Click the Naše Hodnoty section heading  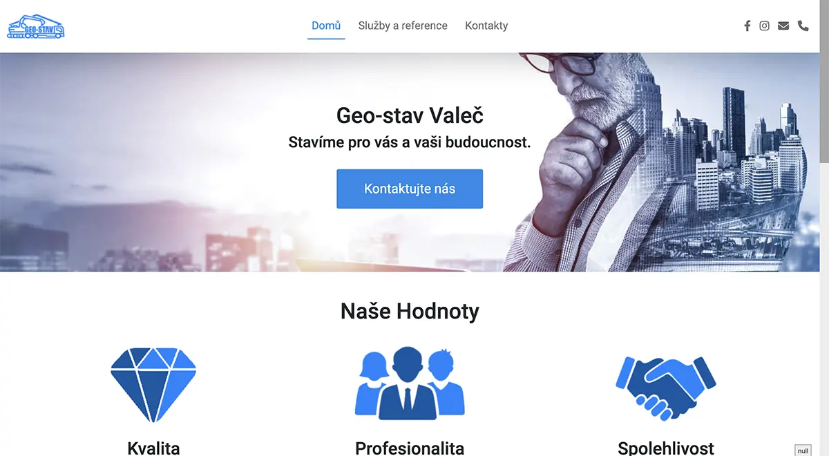pyautogui.click(x=410, y=311)
